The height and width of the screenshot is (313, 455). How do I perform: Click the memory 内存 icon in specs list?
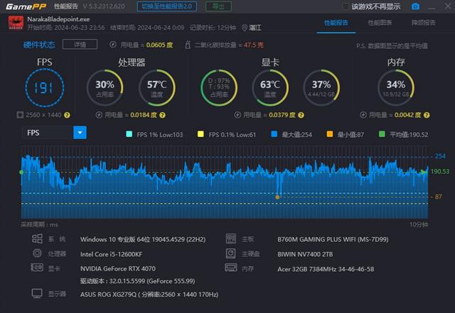pos(231,268)
